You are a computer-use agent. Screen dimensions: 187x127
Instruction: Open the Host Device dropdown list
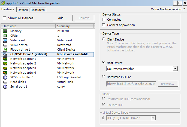click(175, 69)
